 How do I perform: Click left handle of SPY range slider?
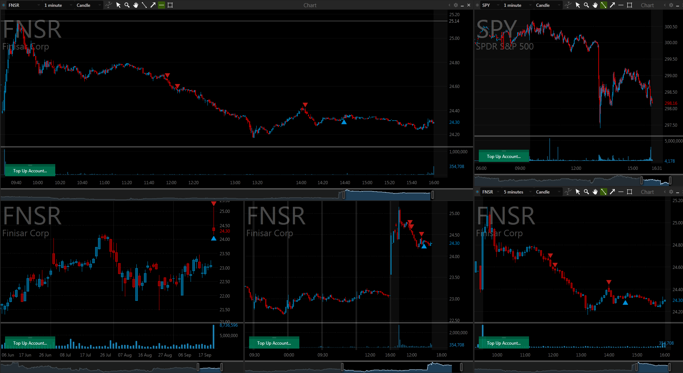click(642, 180)
